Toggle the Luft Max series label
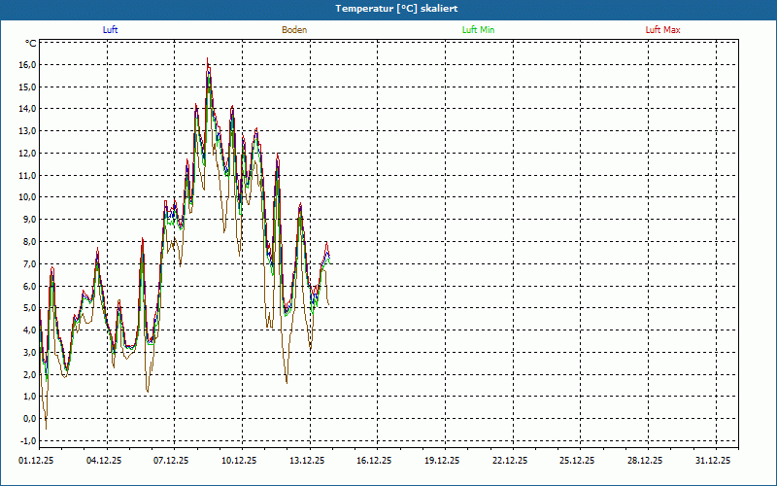The height and width of the screenshot is (486, 777). (662, 30)
